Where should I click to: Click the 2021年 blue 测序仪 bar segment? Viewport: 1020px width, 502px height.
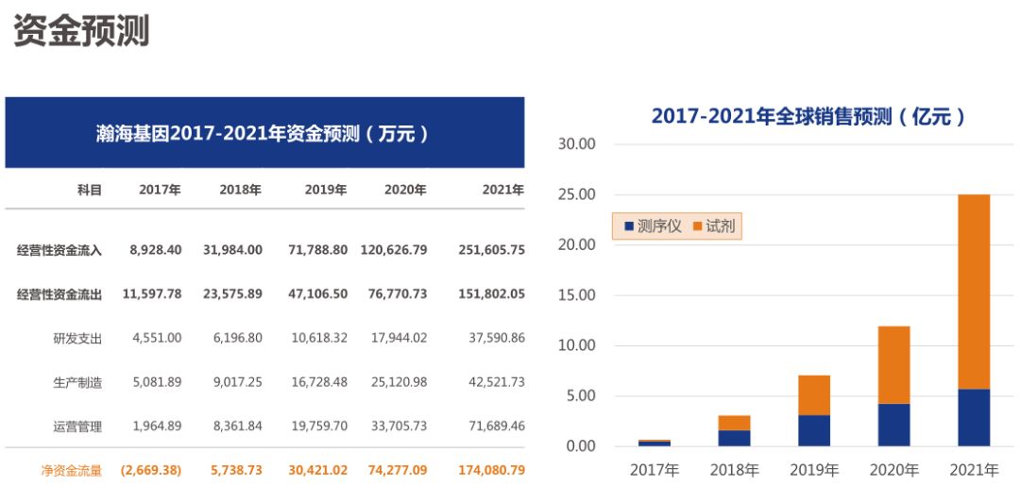pos(974,417)
